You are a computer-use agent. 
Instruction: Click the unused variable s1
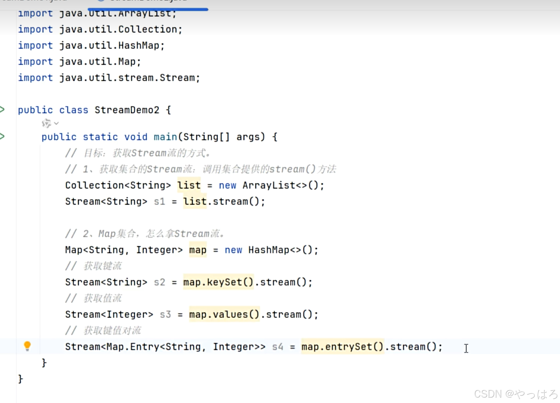click(x=159, y=201)
